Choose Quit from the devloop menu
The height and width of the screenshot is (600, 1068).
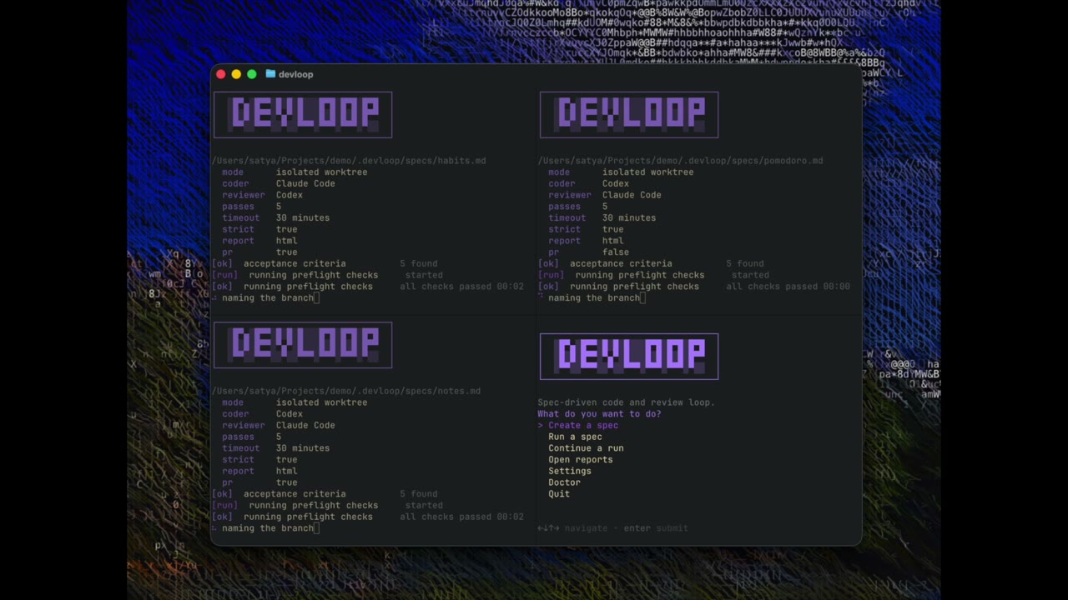point(559,494)
